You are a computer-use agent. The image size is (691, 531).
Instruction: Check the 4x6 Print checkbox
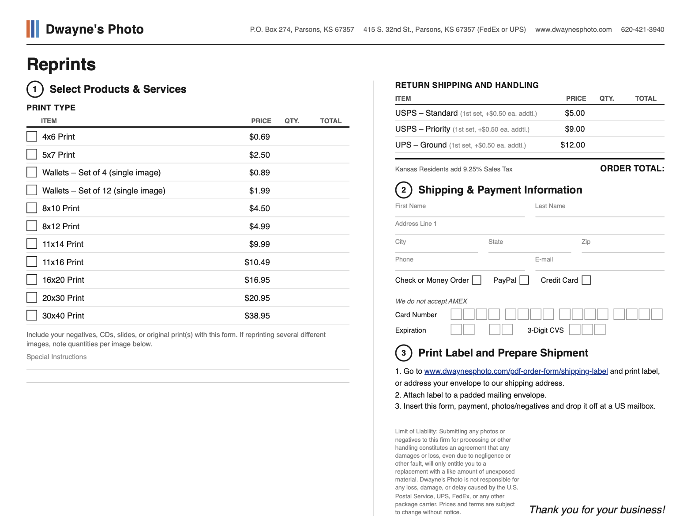point(32,136)
